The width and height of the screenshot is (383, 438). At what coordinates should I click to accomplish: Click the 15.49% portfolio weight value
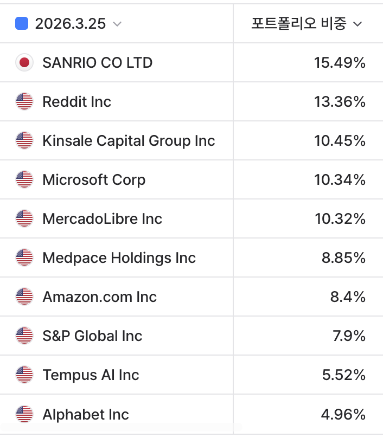point(340,62)
